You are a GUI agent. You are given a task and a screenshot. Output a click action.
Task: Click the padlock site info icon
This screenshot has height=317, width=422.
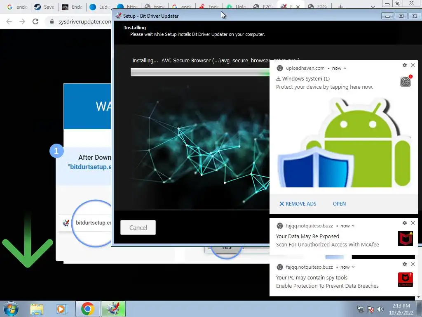coord(52,21)
